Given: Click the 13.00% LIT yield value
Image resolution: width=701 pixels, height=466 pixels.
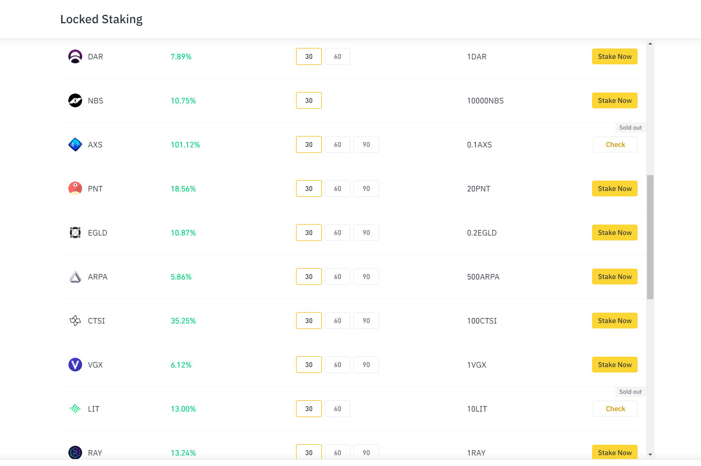Looking at the screenshot, I should tap(183, 409).
